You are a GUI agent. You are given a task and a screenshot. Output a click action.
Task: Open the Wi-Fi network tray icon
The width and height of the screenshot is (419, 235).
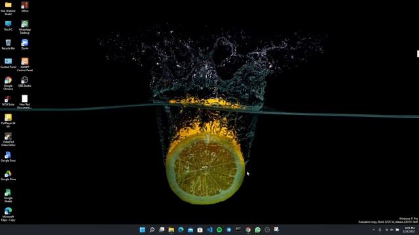point(387,230)
